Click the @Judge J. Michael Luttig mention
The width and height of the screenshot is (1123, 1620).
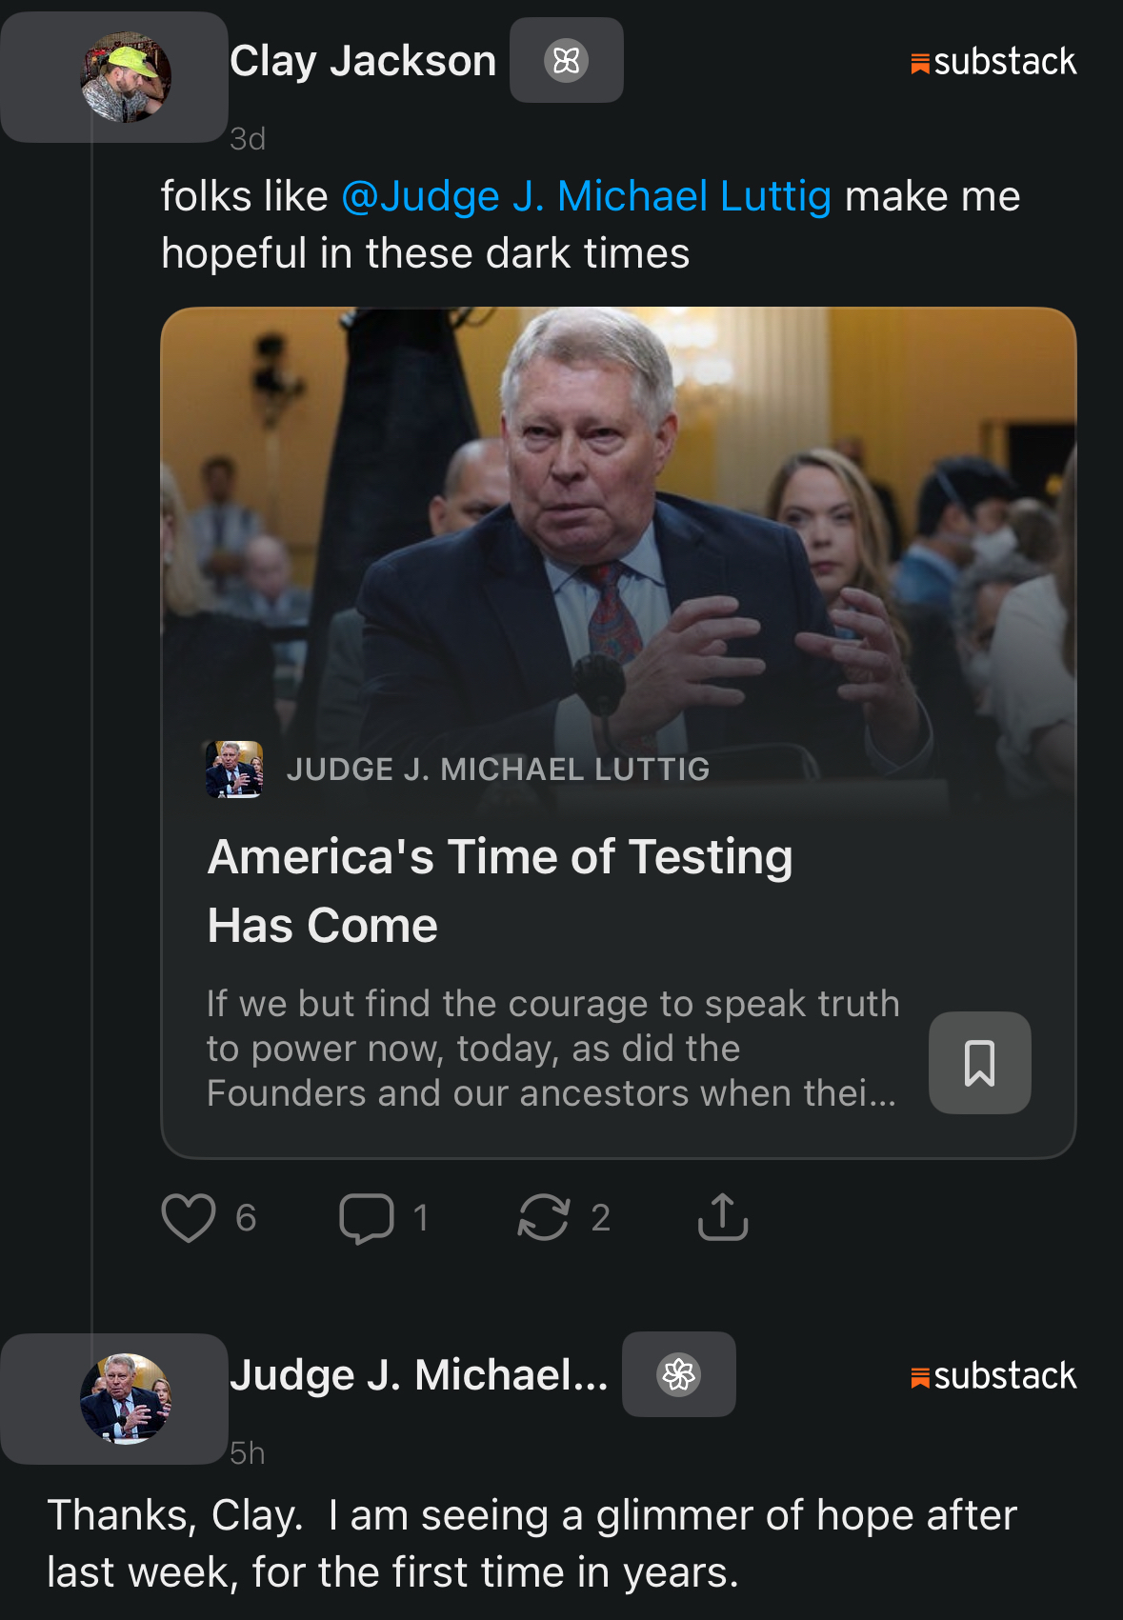587,197
